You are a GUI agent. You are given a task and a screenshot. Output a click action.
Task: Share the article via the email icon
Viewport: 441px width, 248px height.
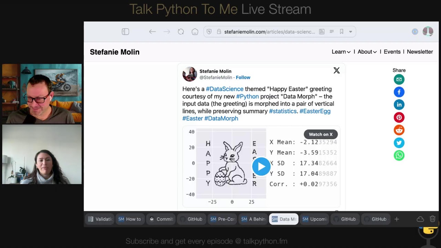point(399,79)
